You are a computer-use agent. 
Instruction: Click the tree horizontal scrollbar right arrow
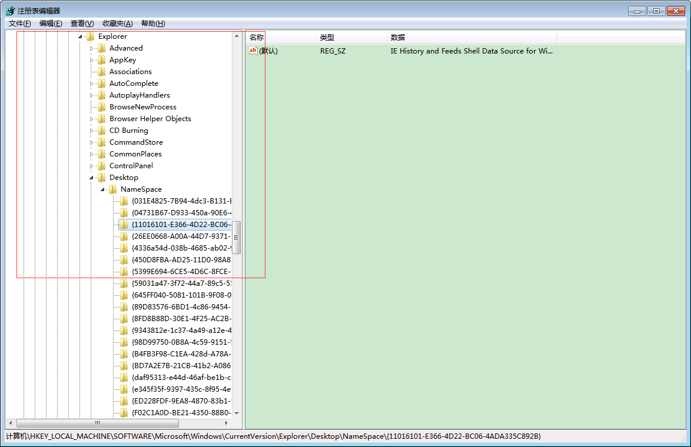226,423
